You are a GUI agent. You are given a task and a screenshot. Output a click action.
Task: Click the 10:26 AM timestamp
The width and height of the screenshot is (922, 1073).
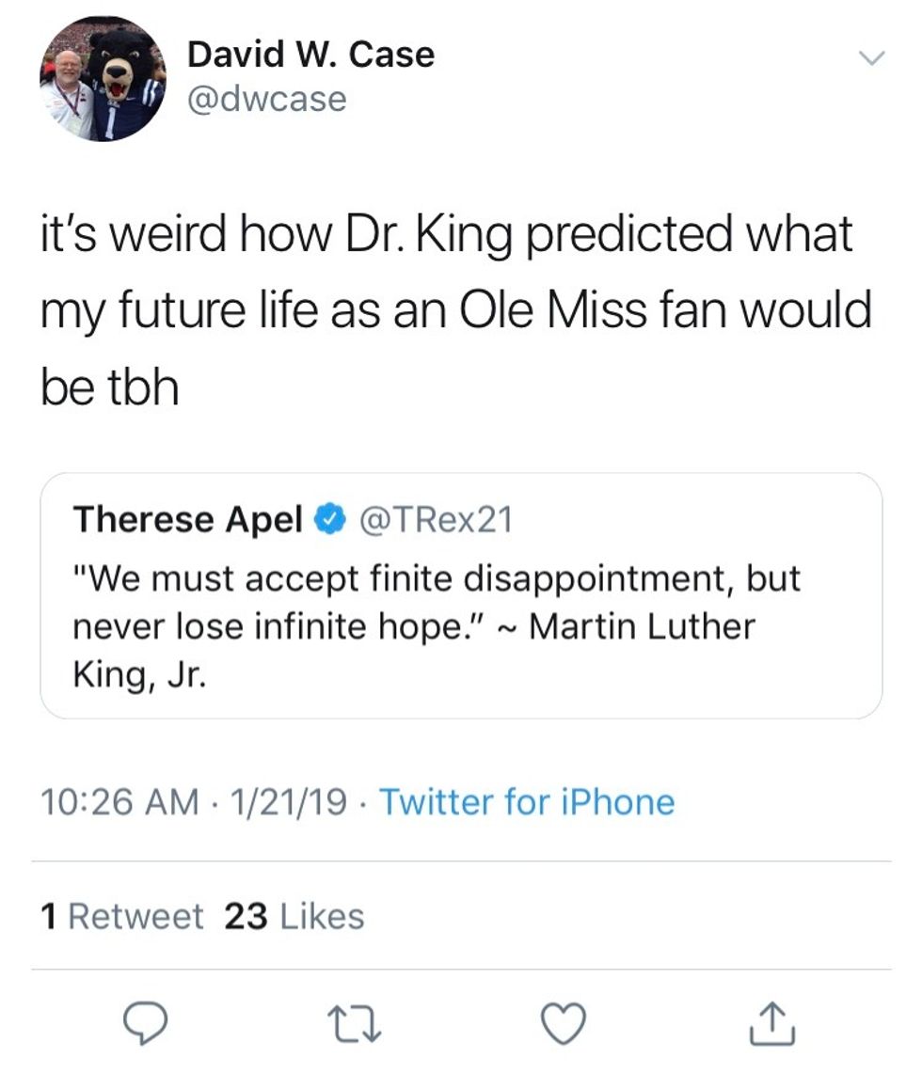(119, 802)
